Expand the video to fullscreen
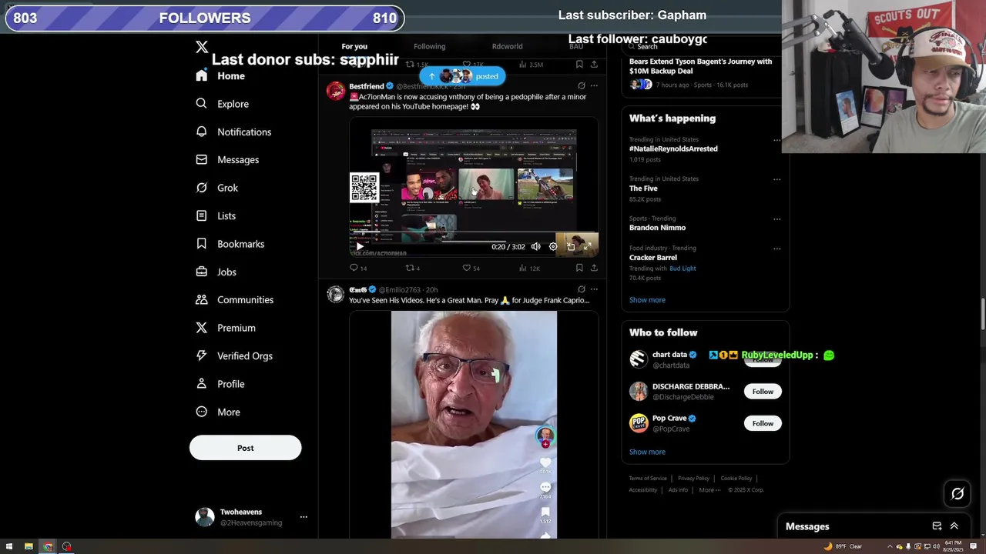Viewport: 986px width, 554px height. (x=588, y=247)
